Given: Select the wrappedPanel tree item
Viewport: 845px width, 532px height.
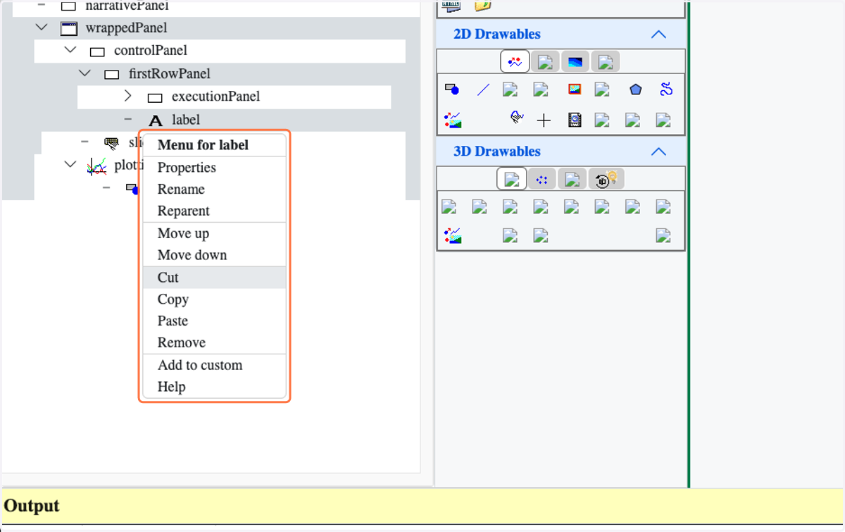Looking at the screenshot, I should pyautogui.click(x=126, y=28).
